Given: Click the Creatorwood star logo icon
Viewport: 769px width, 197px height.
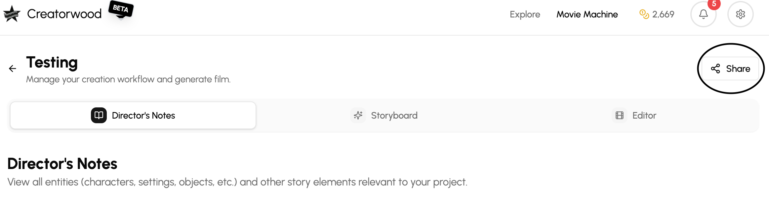Looking at the screenshot, I should click(x=12, y=14).
